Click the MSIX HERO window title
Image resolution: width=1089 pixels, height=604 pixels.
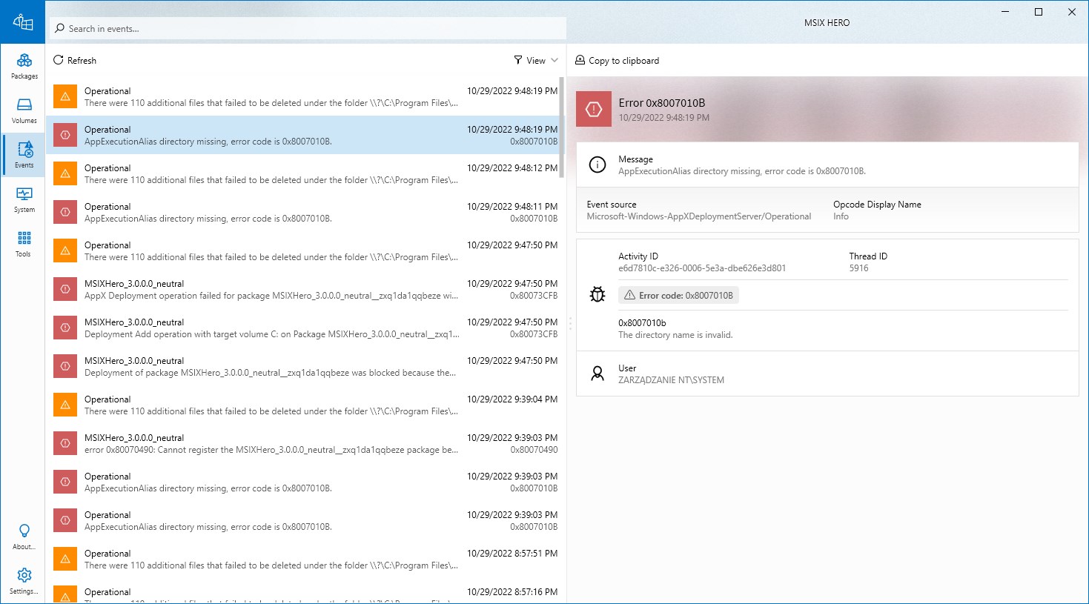click(827, 23)
